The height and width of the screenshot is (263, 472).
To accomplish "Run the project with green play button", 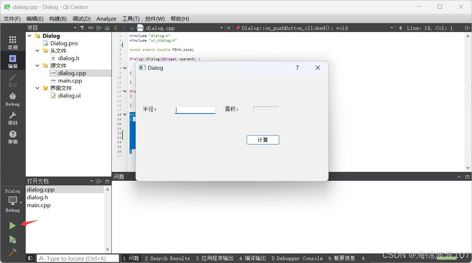I will click(x=12, y=226).
